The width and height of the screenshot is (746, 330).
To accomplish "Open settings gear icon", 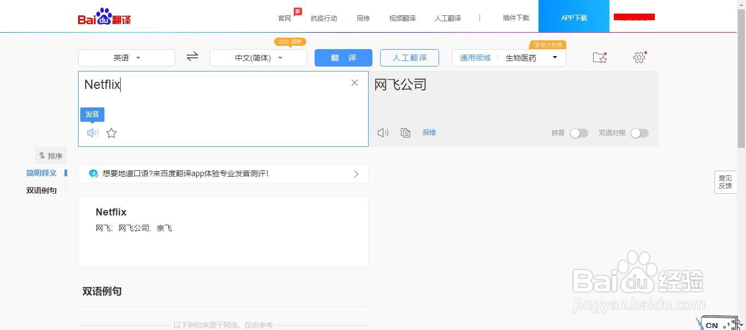I will pyautogui.click(x=640, y=57).
